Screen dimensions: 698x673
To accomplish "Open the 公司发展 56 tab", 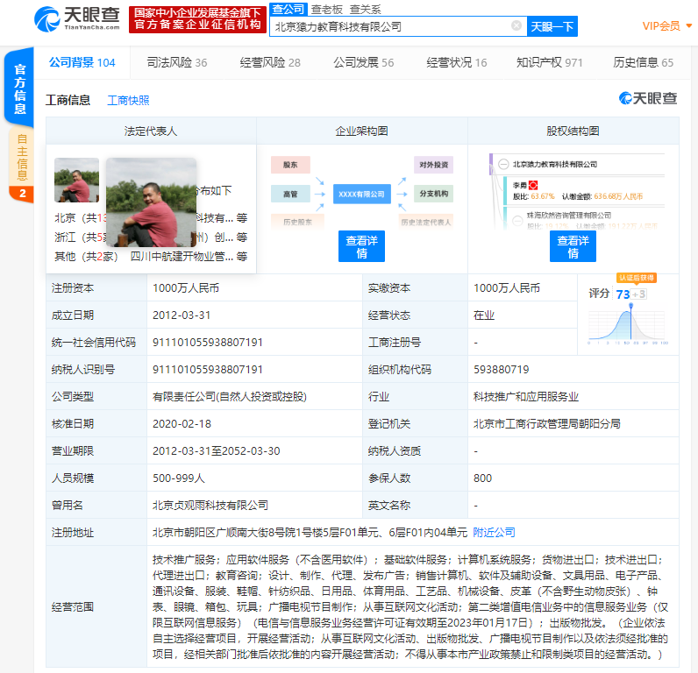I will (x=364, y=62).
